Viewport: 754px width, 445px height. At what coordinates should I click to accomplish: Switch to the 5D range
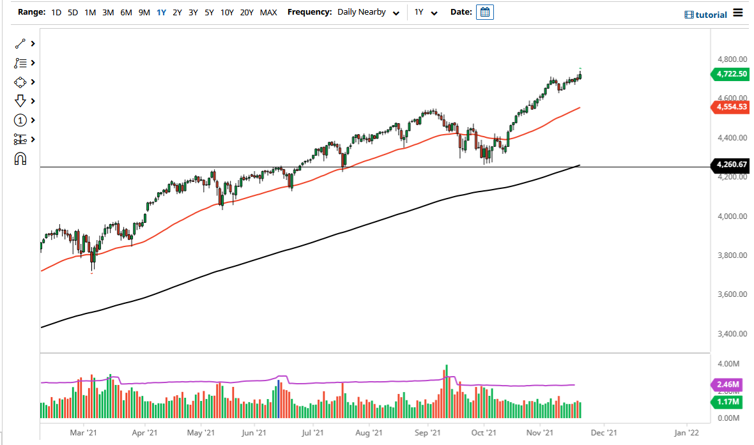(72, 11)
